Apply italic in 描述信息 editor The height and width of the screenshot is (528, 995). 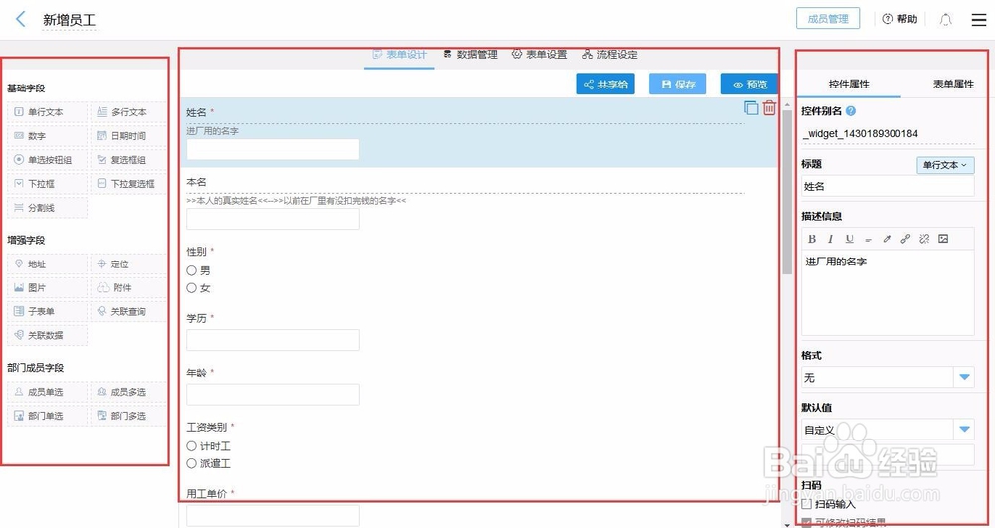(x=830, y=239)
